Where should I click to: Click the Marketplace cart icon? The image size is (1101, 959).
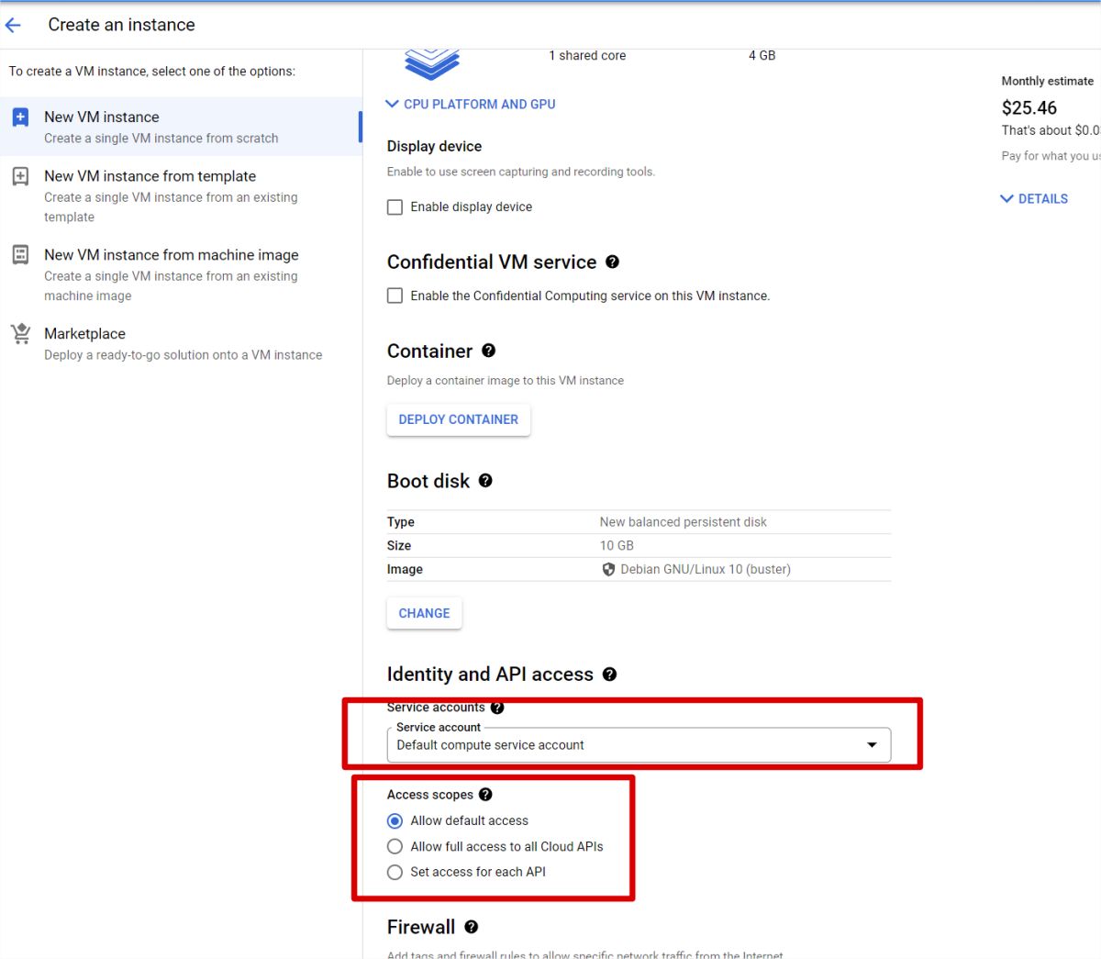(20, 334)
